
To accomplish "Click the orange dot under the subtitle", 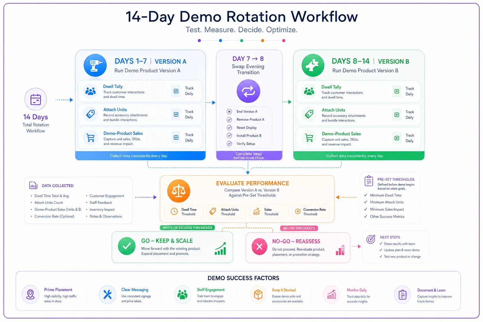I will 263,41.
